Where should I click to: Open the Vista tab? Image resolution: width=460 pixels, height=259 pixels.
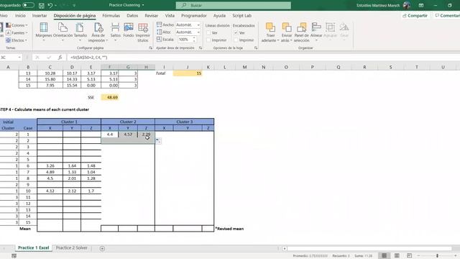(170, 16)
